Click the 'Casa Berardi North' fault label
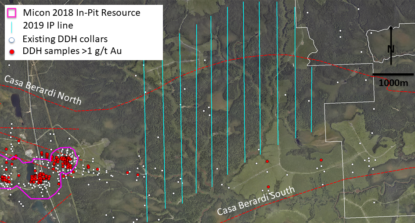This screenshot has height=223, width=415. click(43, 90)
